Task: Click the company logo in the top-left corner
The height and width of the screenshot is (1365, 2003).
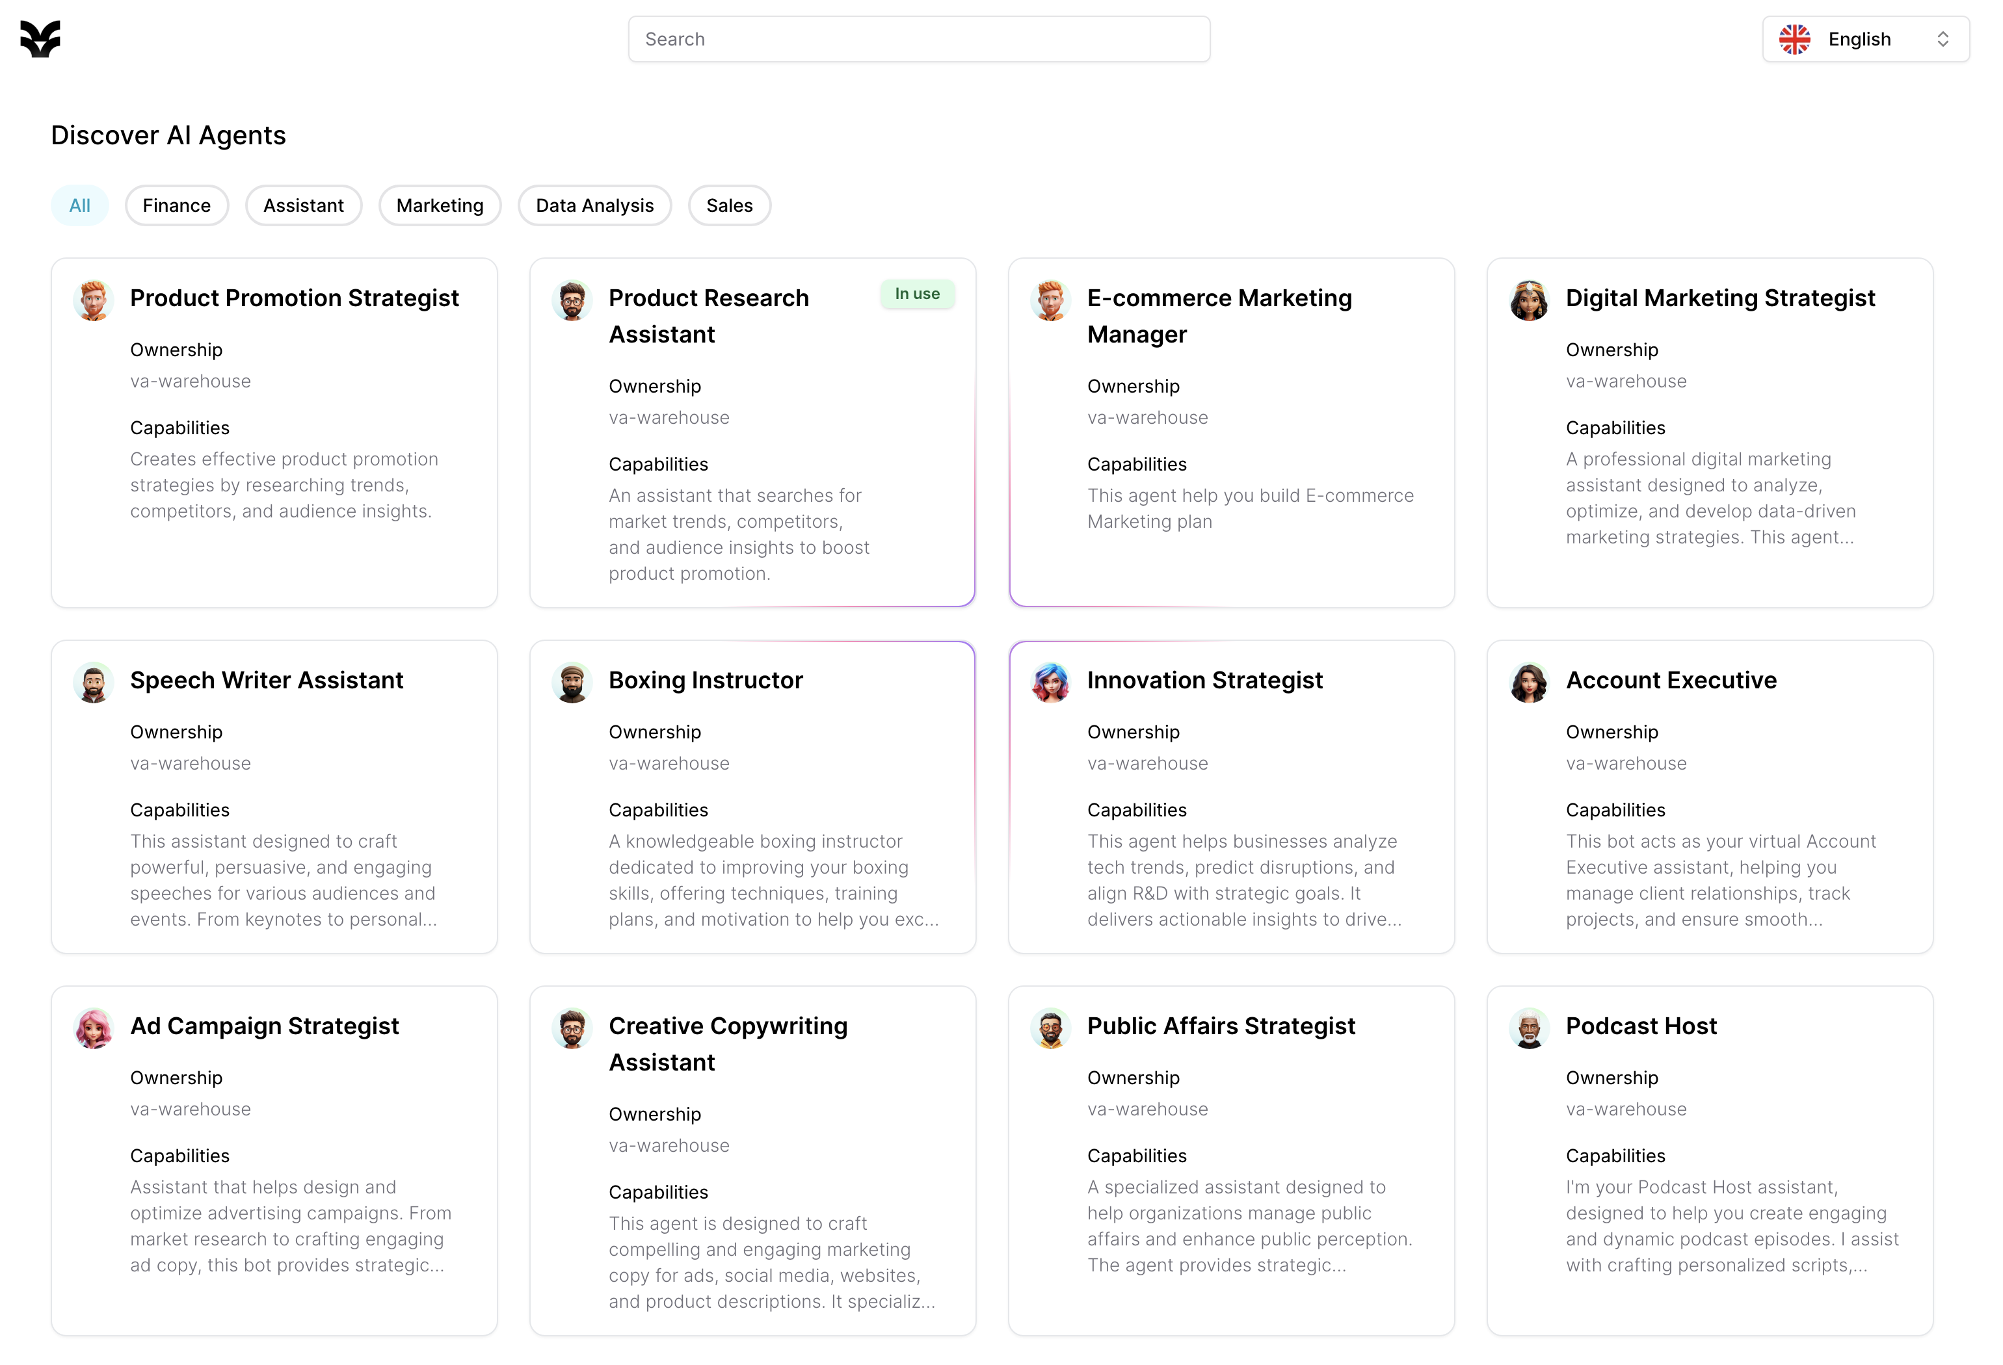Action: coord(40,39)
